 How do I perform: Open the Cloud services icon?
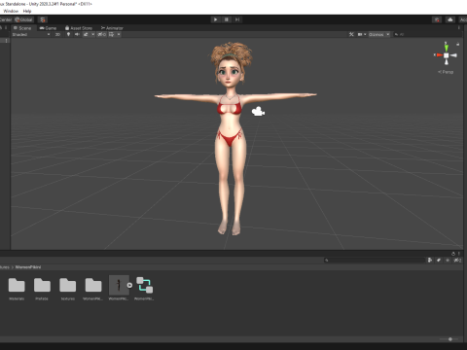[450, 19]
